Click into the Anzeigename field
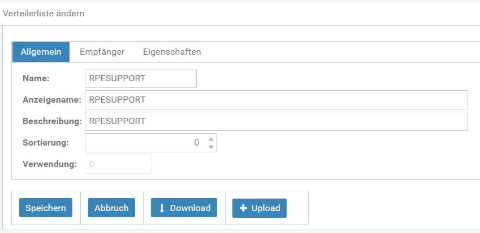480x233 pixels. (x=276, y=100)
